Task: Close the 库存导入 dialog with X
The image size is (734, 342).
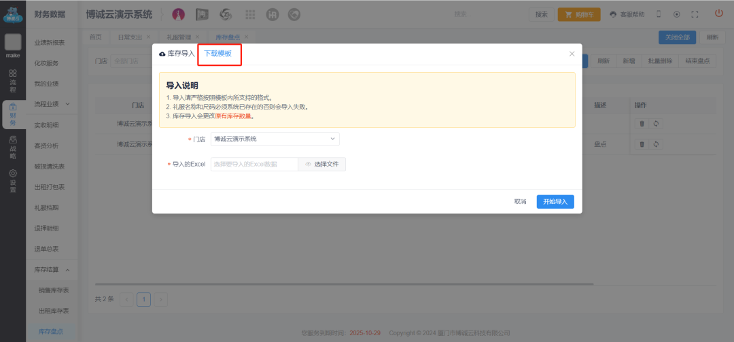Action: [x=572, y=54]
